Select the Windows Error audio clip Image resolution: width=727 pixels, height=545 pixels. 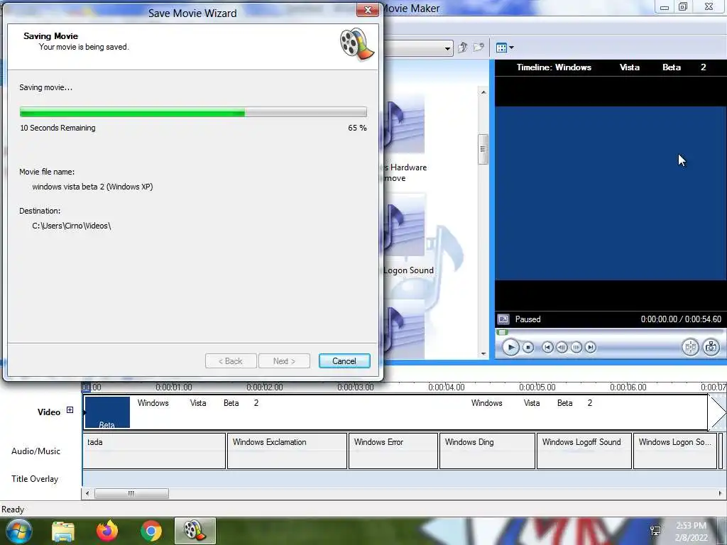coord(393,451)
